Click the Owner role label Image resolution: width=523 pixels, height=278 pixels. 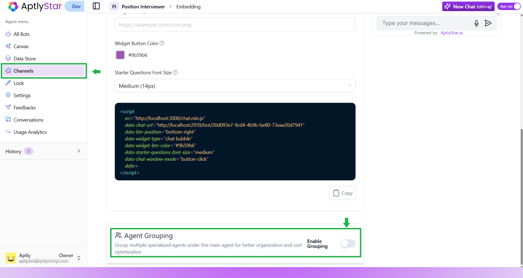[x=66, y=255]
